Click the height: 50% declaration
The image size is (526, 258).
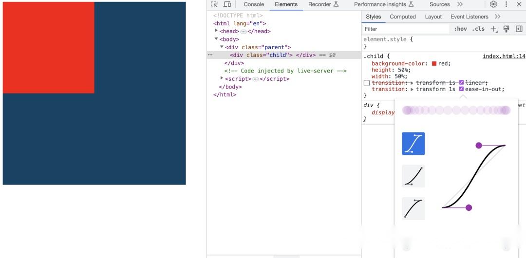coord(391,70)
